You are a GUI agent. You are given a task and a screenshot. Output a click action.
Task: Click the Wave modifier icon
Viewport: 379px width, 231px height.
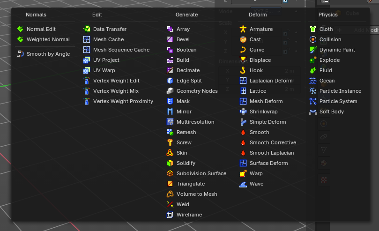click(243, 184)
